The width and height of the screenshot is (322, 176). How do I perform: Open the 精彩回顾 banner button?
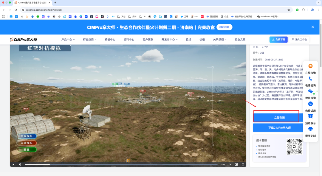(x=224, y=27)
